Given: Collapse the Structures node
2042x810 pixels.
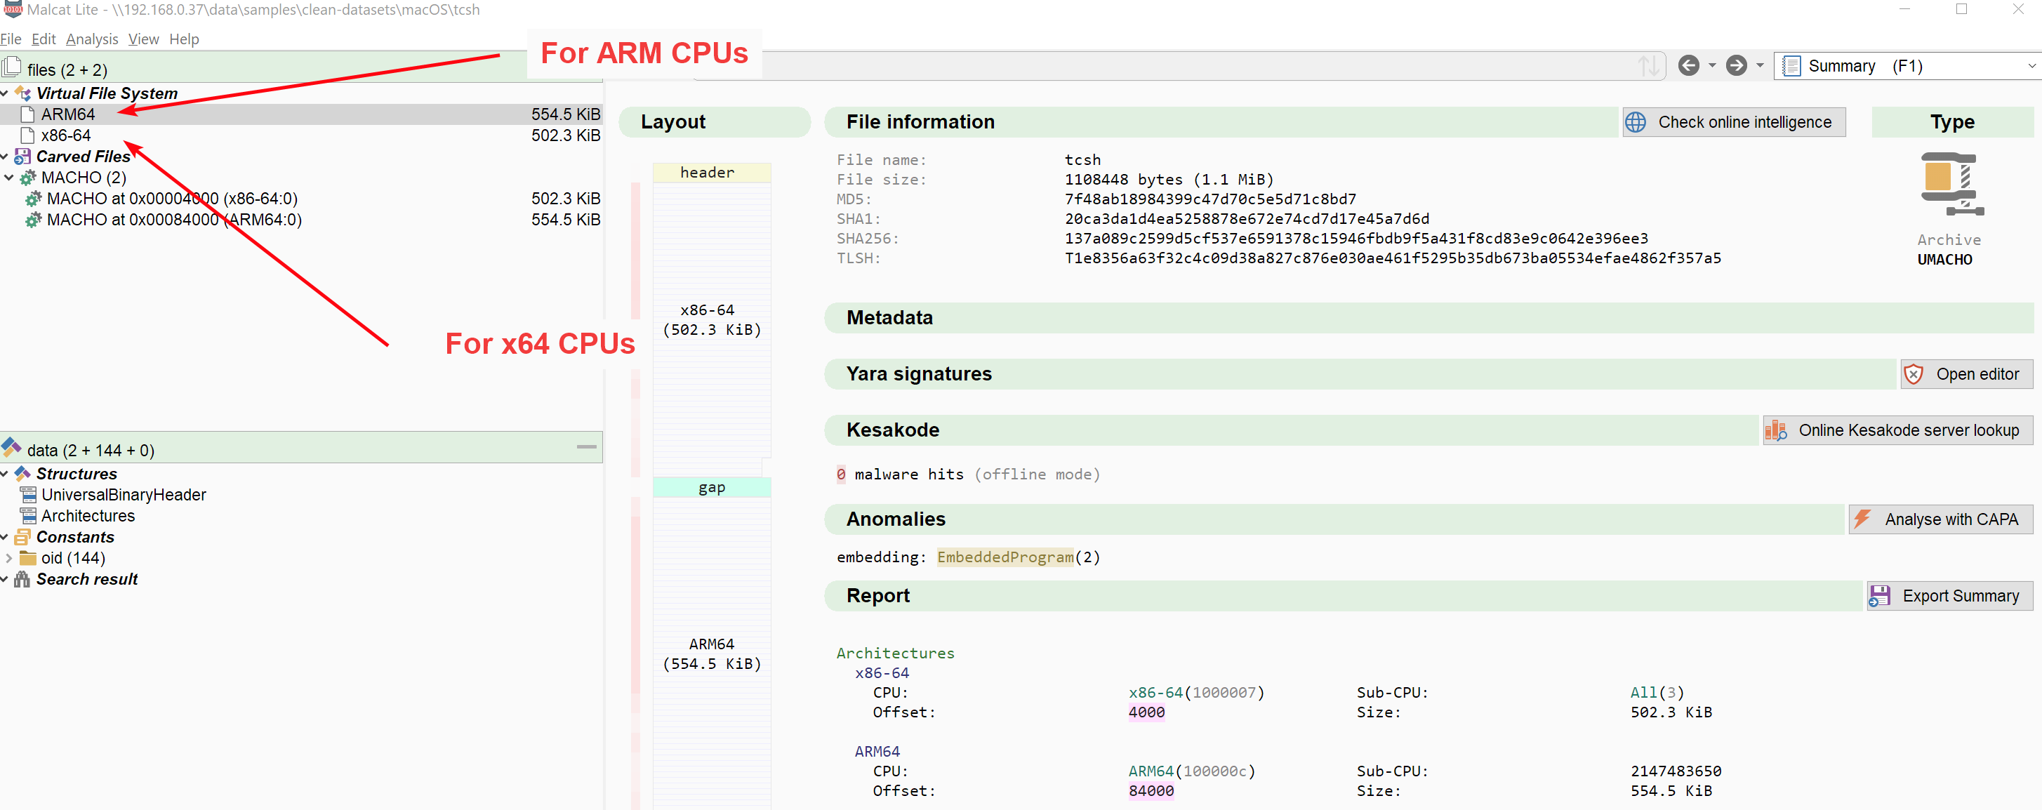Looking at the screenshot, I should tap(5, 474).
